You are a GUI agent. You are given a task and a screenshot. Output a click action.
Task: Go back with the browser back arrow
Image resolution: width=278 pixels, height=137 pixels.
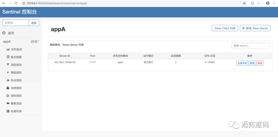pyautogui.click(x=4, y=3)
